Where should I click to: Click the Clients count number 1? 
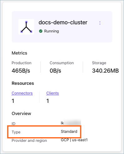click(x=48, y=101)
